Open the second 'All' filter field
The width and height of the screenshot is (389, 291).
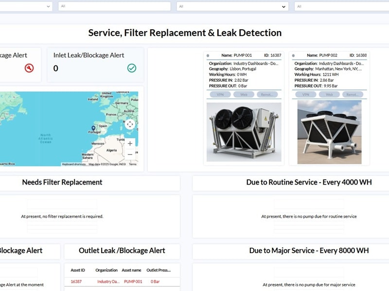click(114, 6)
